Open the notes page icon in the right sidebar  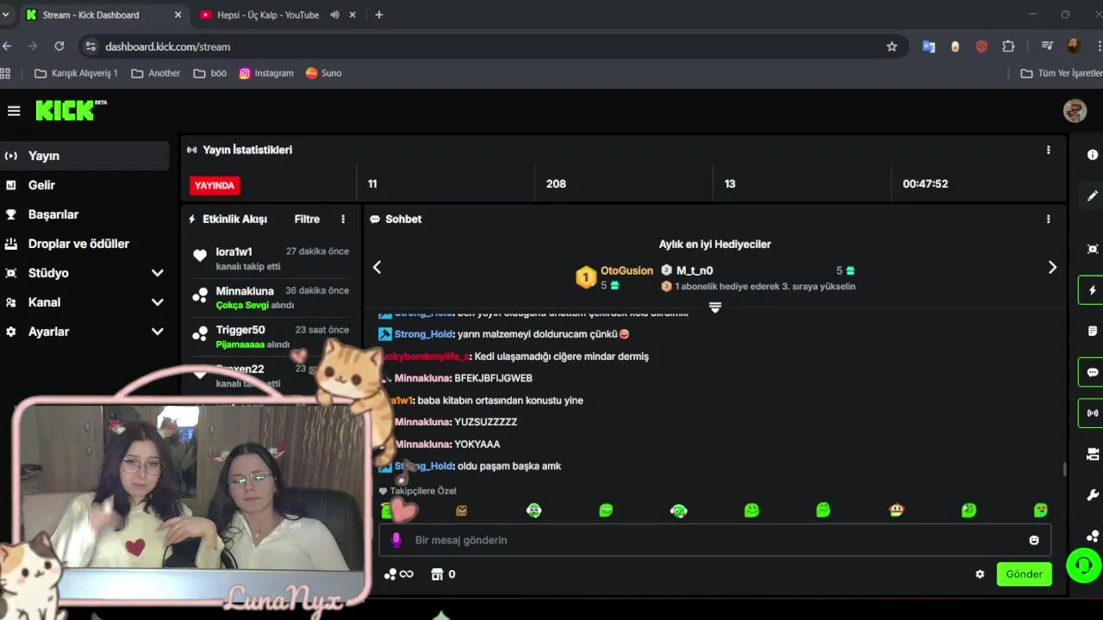coord(1093,331)
